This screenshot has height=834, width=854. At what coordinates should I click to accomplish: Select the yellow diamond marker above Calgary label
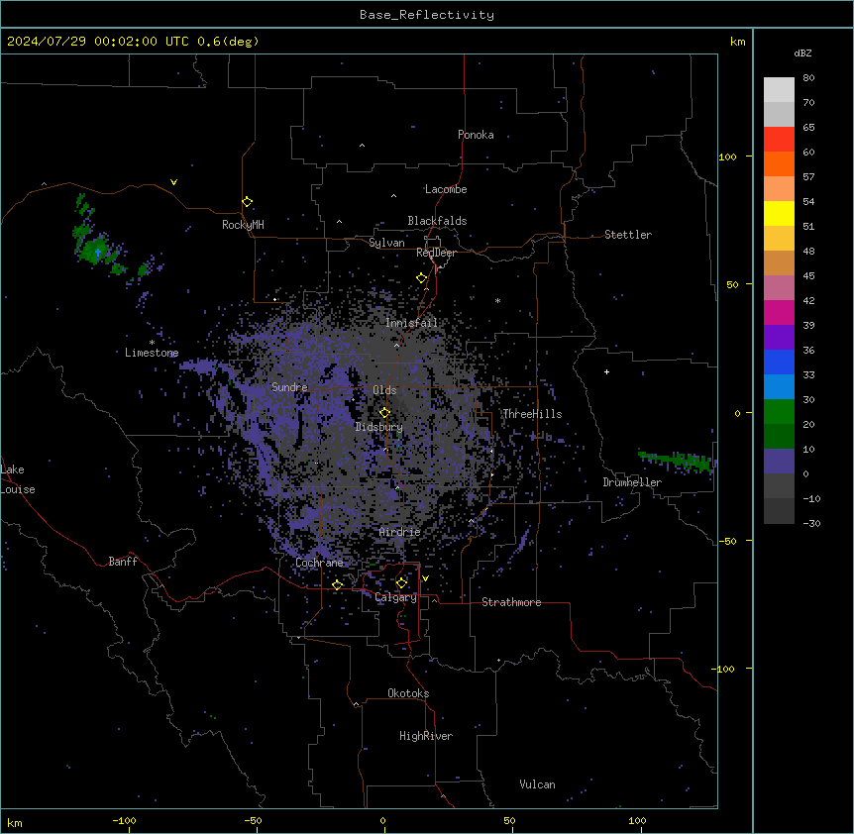(x=401, y=583)
